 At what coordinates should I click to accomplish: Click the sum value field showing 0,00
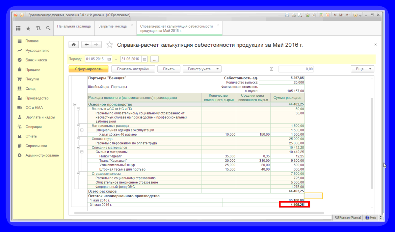click(x=296, y=69)
